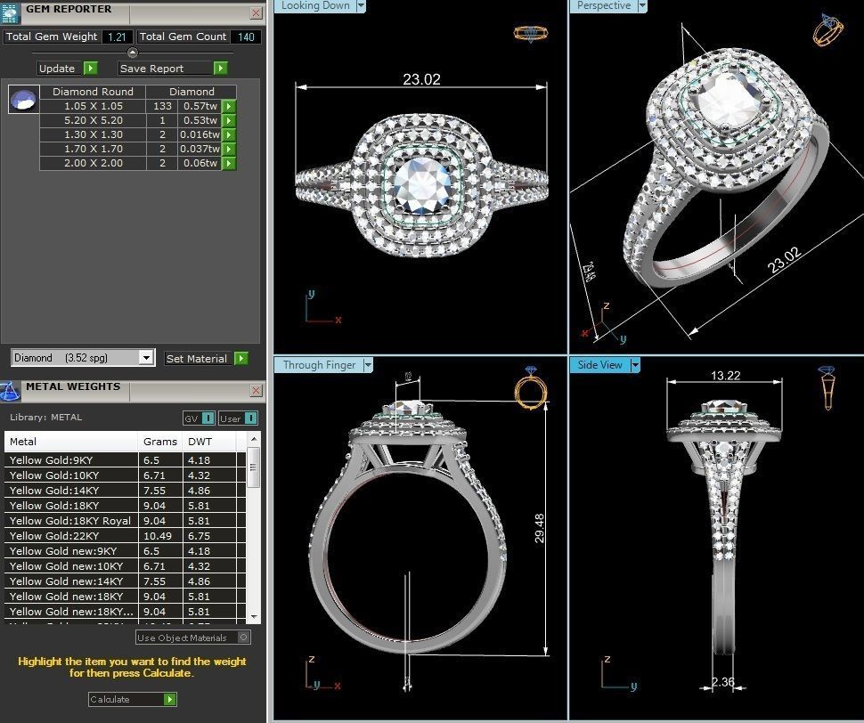
Task: Select the Yellow Gold:18KY row
Action: pos(125,506)
